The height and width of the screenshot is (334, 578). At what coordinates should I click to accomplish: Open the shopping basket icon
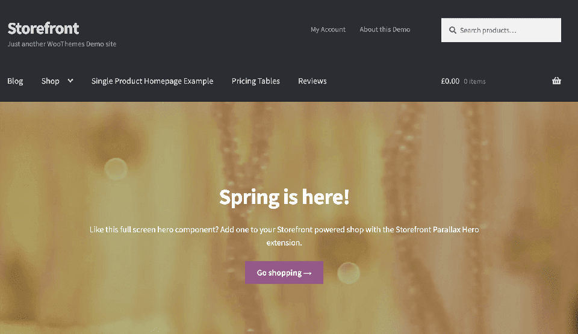[x=556, y=81]
